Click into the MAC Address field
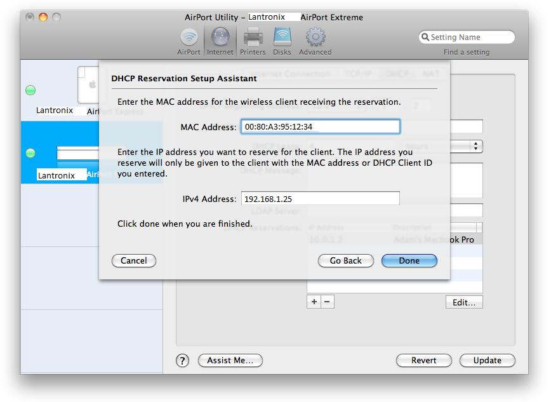The image size is (558, 402). pyautogui.click(x=320, y=127)
